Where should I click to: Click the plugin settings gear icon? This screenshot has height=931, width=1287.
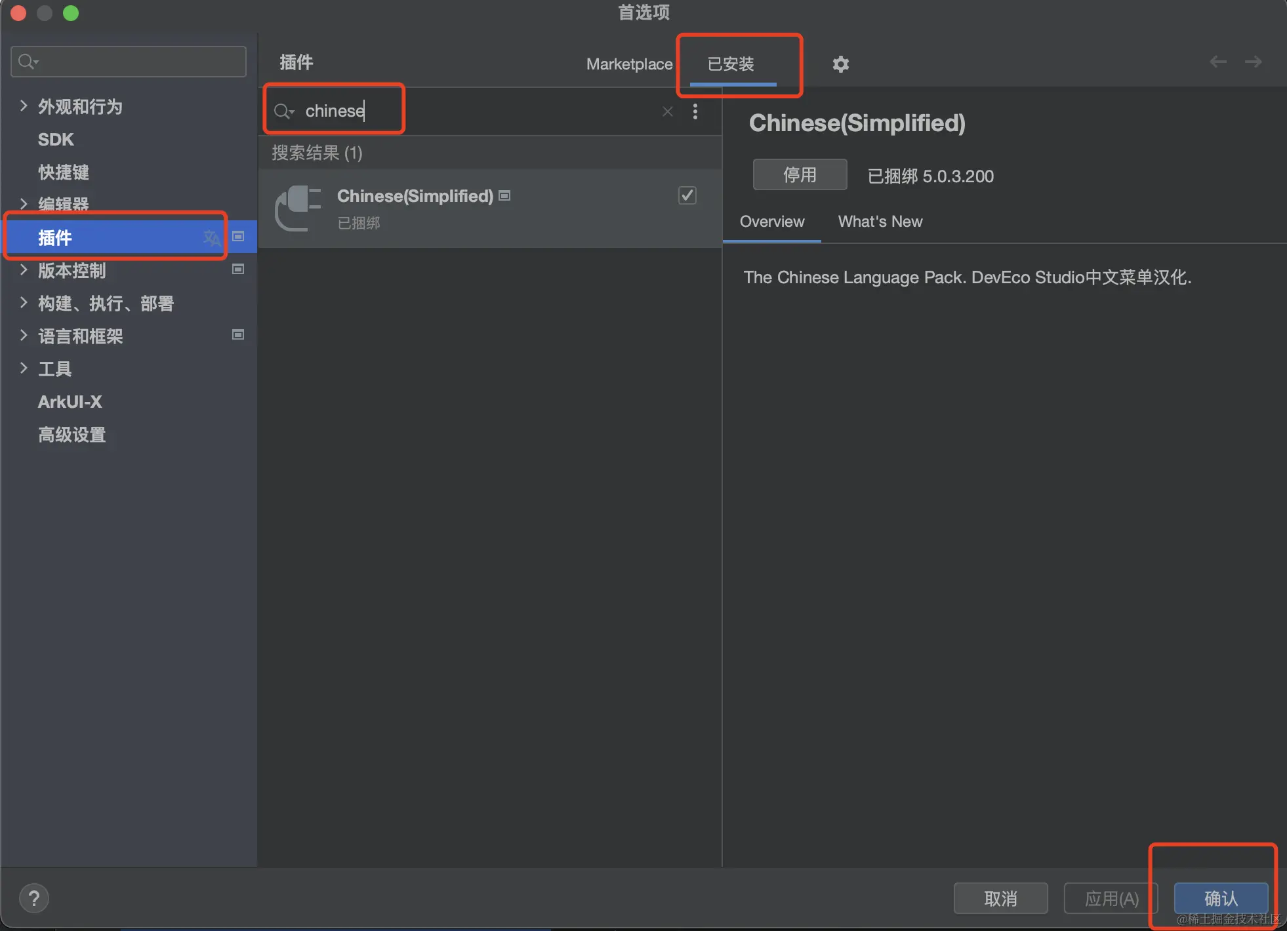pyautogui.click(x=840, y=64)
